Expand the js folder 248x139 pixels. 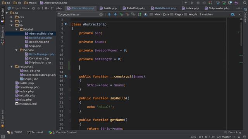pyautogui.click(x=12, y=21)
